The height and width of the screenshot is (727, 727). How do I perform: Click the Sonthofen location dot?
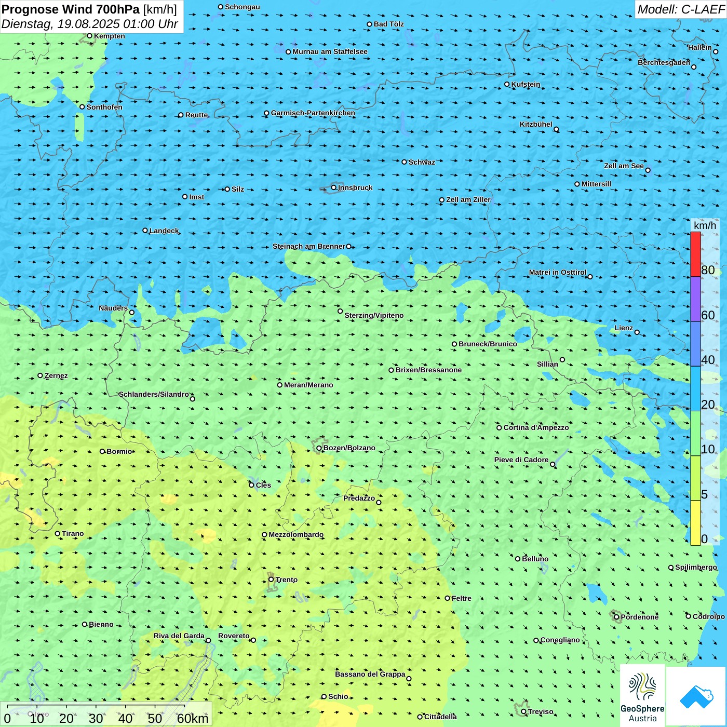[82, 107]
